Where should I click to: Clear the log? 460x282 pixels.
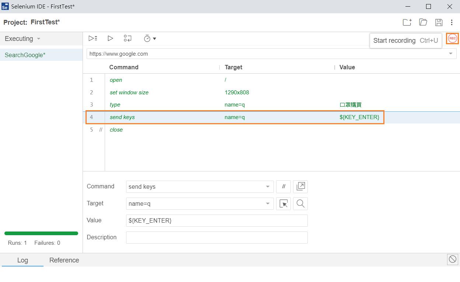(452, 259)
